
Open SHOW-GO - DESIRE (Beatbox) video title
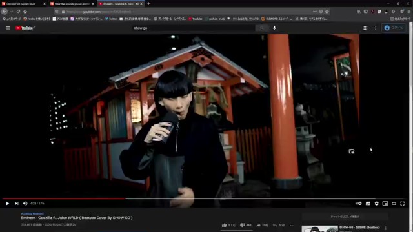coord(359,227)
